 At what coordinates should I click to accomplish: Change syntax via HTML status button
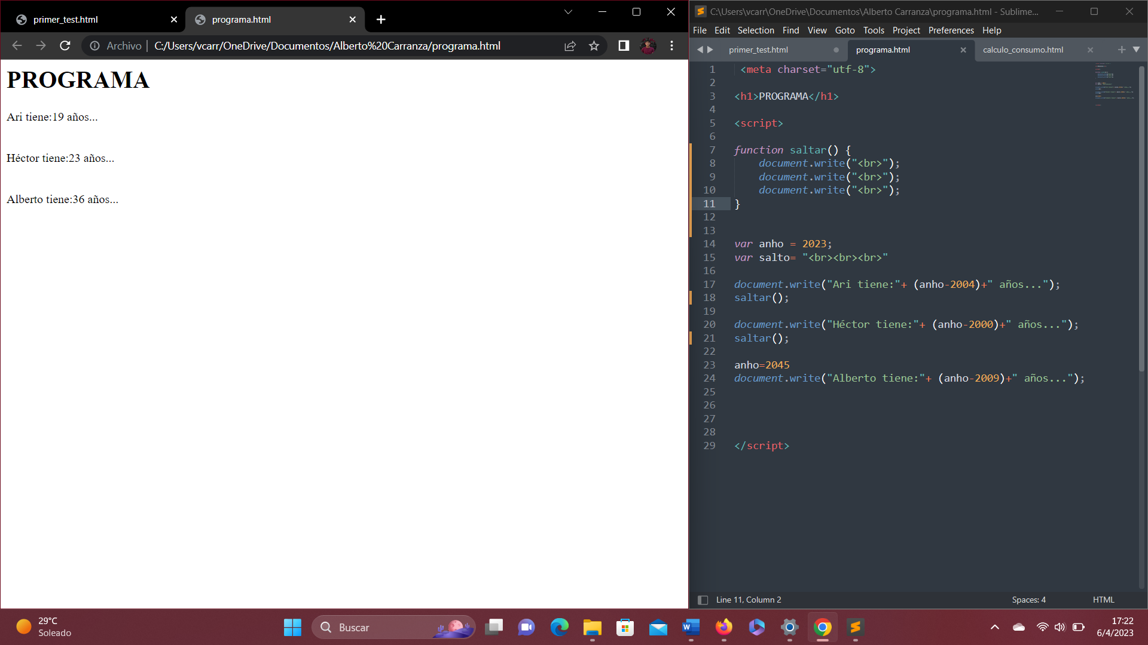click(x=1103, y=600)
